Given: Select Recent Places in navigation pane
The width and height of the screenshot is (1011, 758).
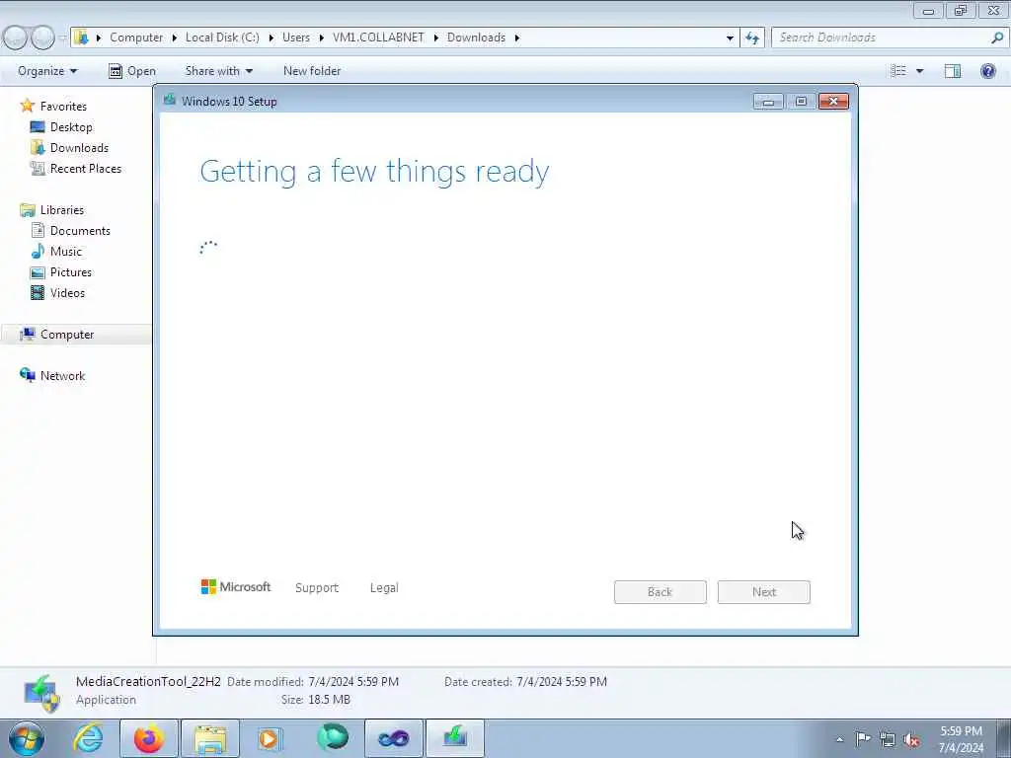Looking at the screenshot, I should (x=86, y=168).
